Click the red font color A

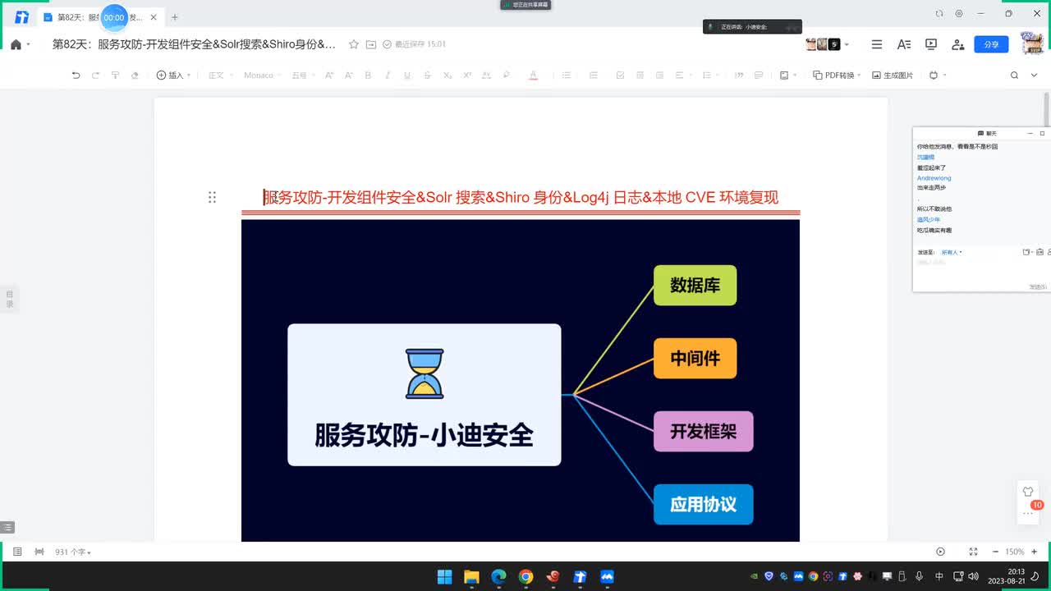(533, 75)
